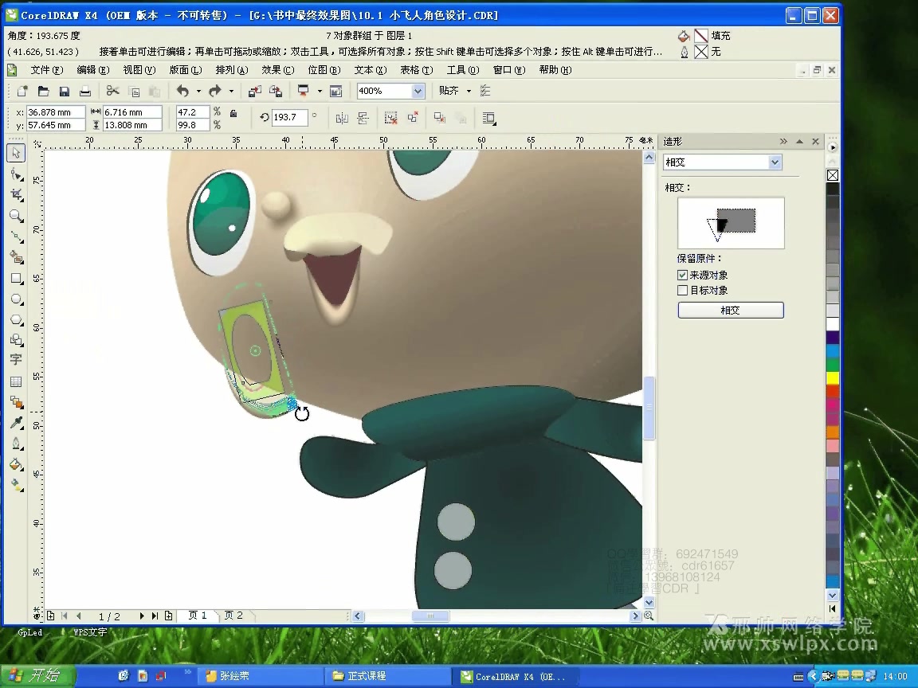
Task: Select the Zoom magnifier tool
Action: coord(17,216)
